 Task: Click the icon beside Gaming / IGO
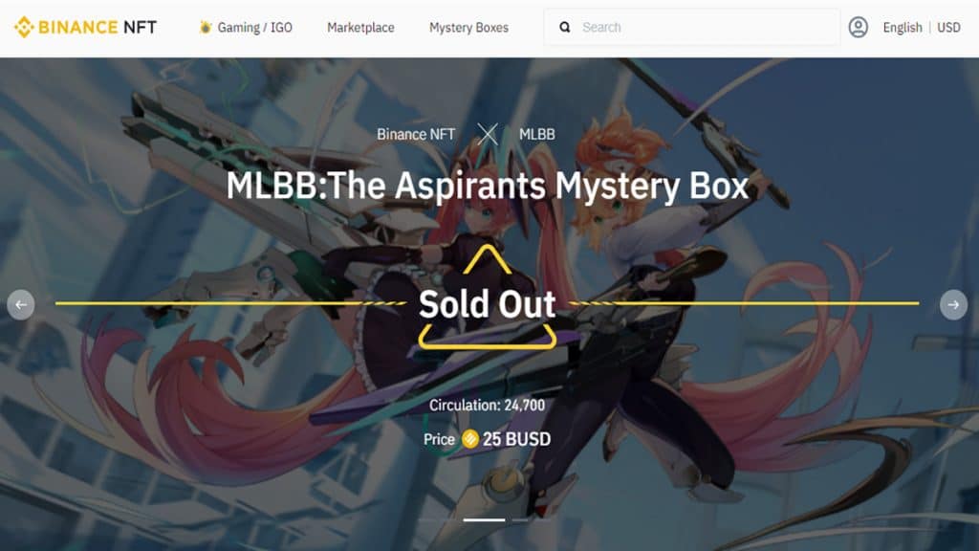click(206, 27)
